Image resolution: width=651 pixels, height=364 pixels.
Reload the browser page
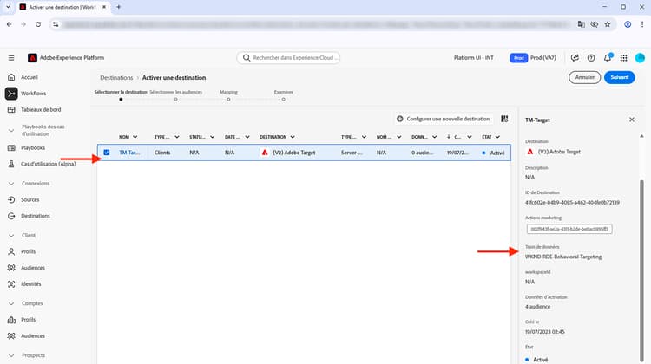pos(38,24)
